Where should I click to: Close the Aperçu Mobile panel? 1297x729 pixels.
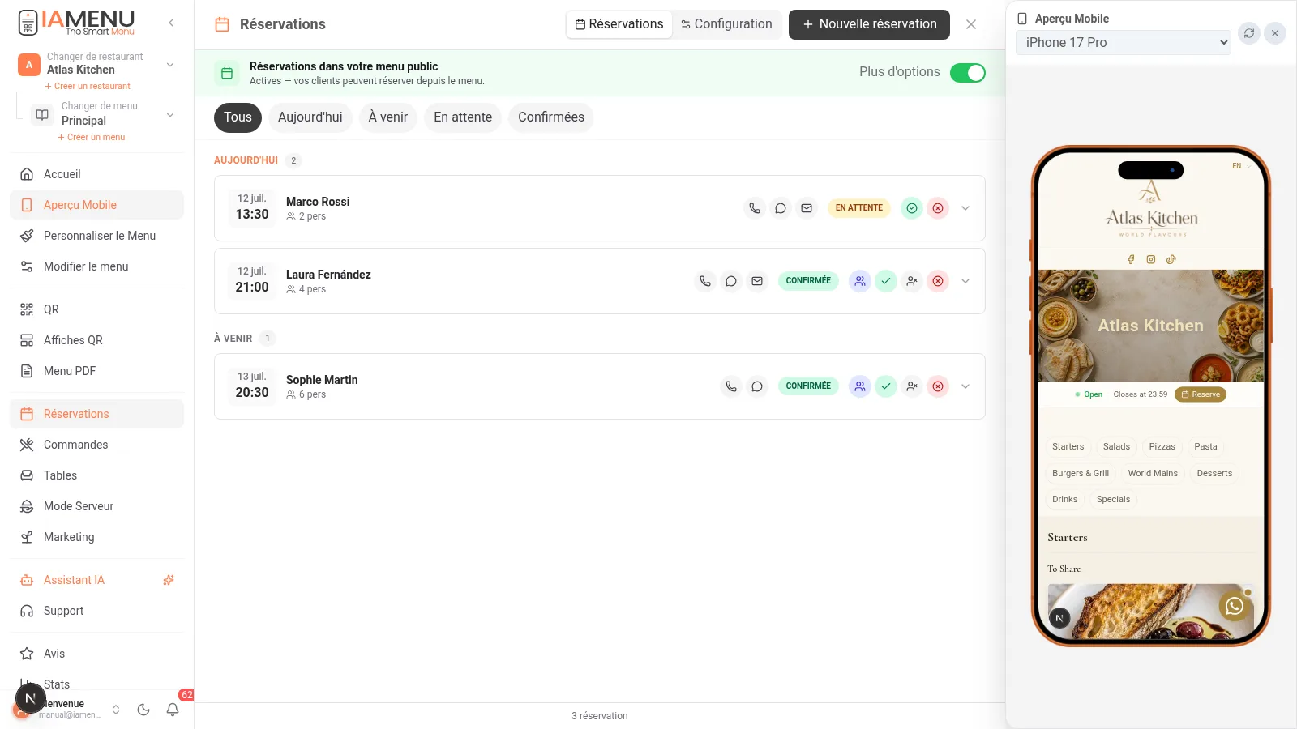[1275, 33]
